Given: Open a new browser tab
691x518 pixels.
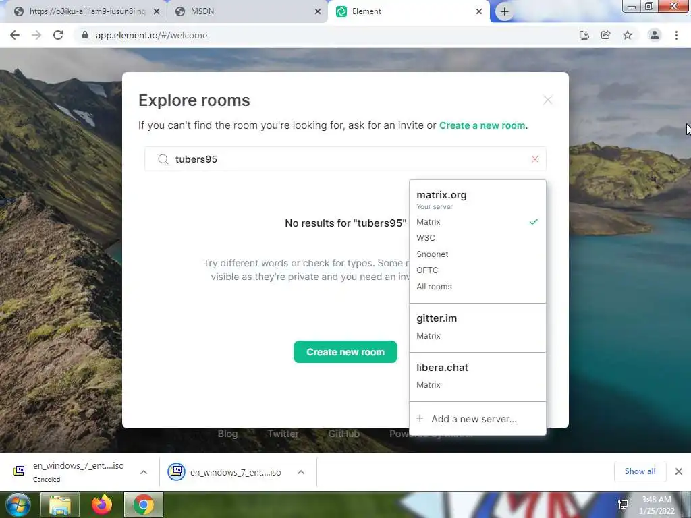Looking at the screenshot, I should pos(505,11).
